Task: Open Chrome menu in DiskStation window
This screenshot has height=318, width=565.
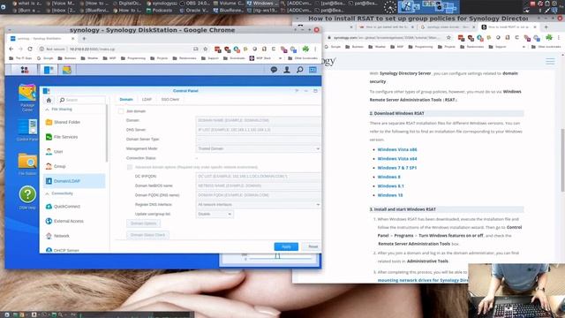Action: pyautogui.click(x=315, y=49)
